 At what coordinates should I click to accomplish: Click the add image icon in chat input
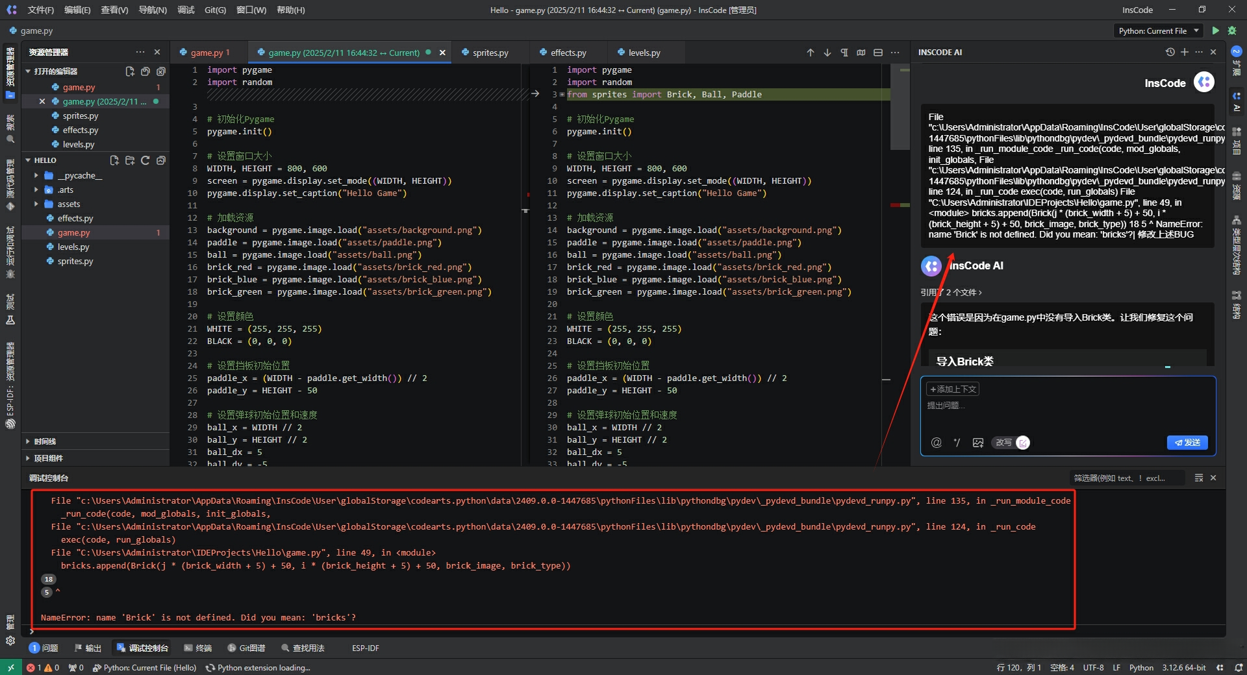pyautogui.click(x=977, y=443)
